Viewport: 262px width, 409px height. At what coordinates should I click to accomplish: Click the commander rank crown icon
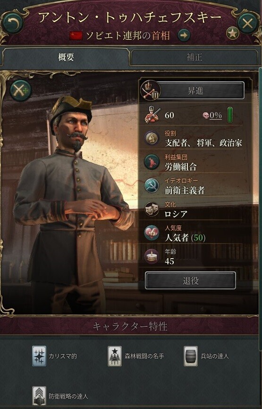pyautogui.click(x=150, y=90)
